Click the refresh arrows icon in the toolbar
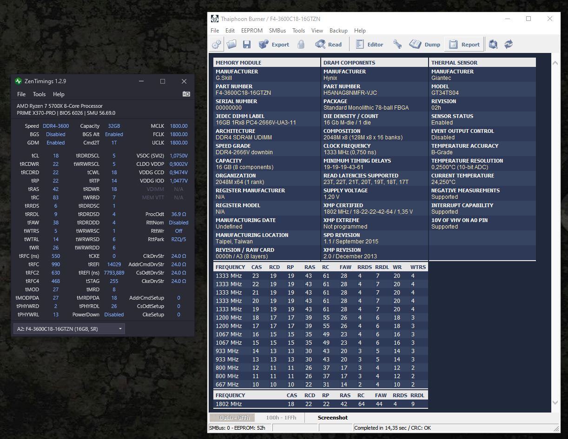This screenshot has height=439, width=568. pyautogui.click(x=509, y=45)
